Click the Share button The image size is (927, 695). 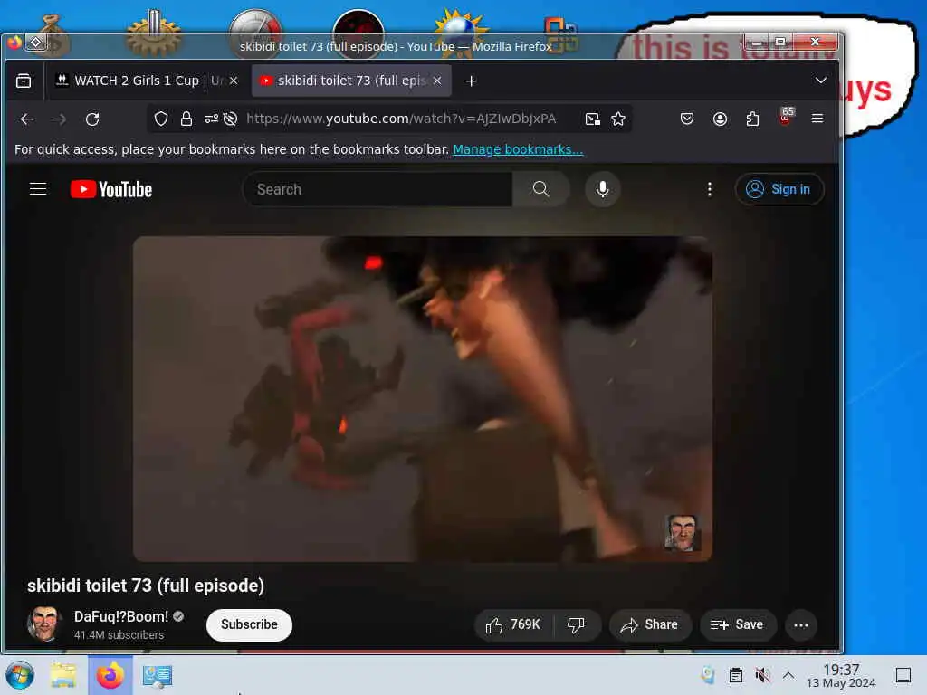point(650,624)
